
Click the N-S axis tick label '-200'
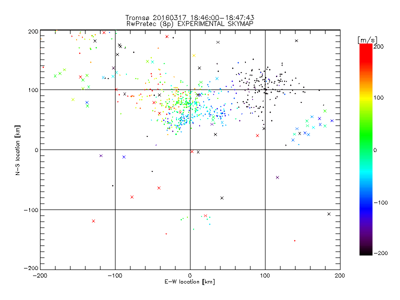click(31, 268)
